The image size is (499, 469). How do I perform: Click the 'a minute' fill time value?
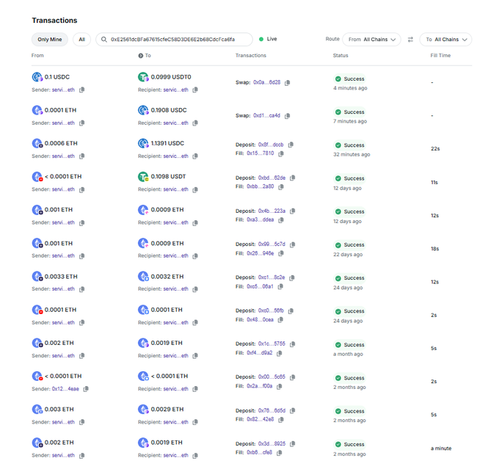coord(441,448)
